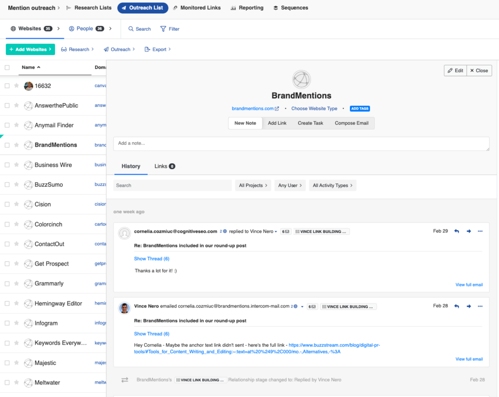
Task: Open the Filter panel
Action: tap(170, 29)
